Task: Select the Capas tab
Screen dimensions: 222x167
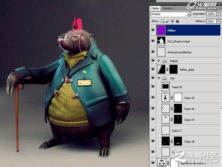Action: click(155, 8)
